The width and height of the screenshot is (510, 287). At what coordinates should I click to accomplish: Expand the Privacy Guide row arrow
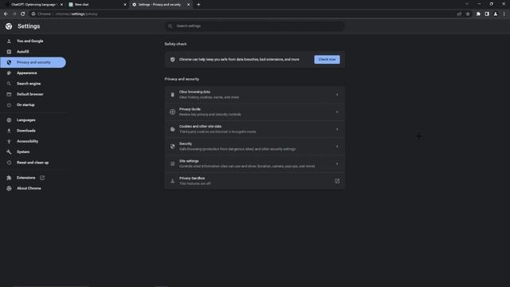tap(337, 112)
